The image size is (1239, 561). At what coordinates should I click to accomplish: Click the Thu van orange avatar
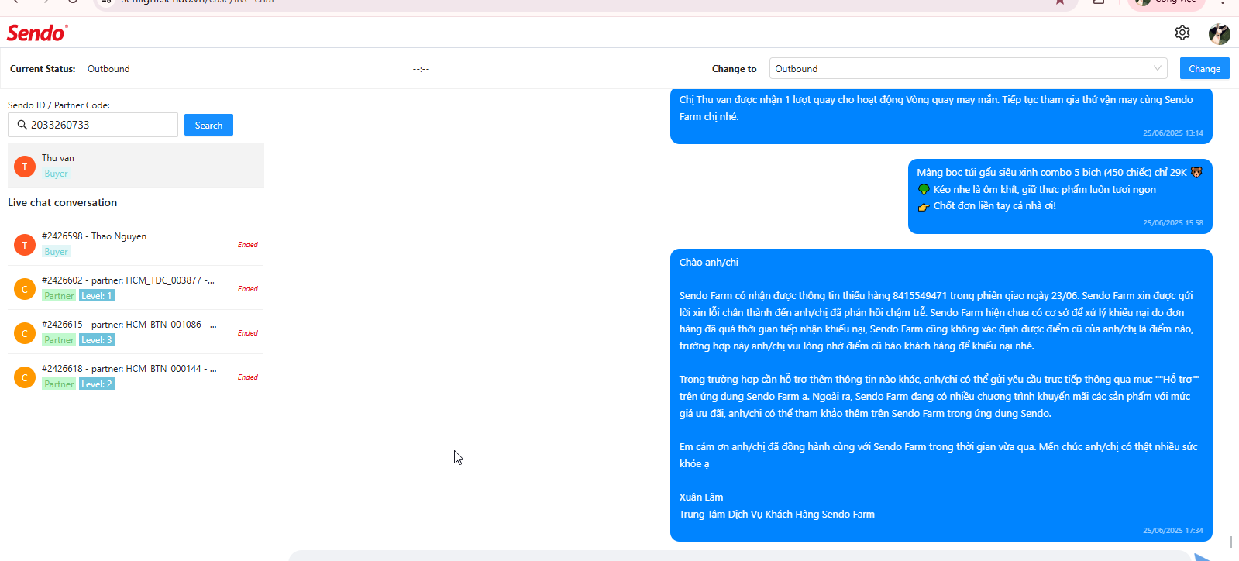point(25,167)
